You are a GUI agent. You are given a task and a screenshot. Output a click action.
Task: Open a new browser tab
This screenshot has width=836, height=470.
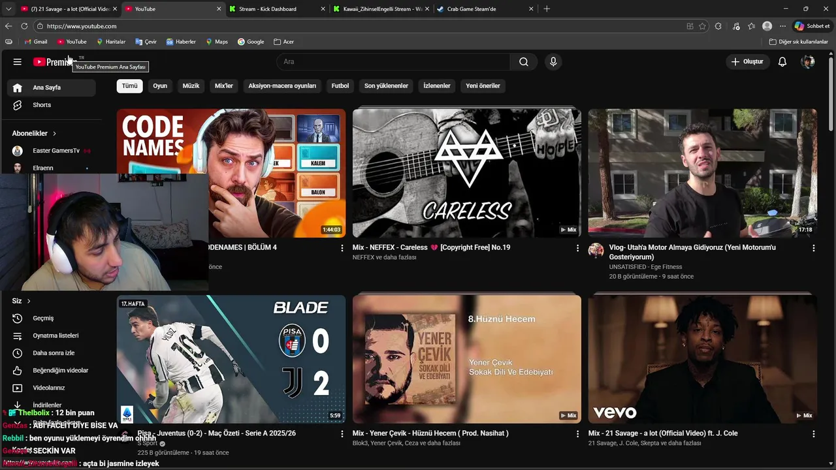pyautogui.click(x=547, y=9)
